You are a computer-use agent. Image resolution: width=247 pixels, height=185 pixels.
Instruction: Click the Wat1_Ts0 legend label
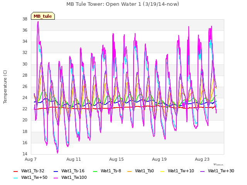tap(144, 171)
